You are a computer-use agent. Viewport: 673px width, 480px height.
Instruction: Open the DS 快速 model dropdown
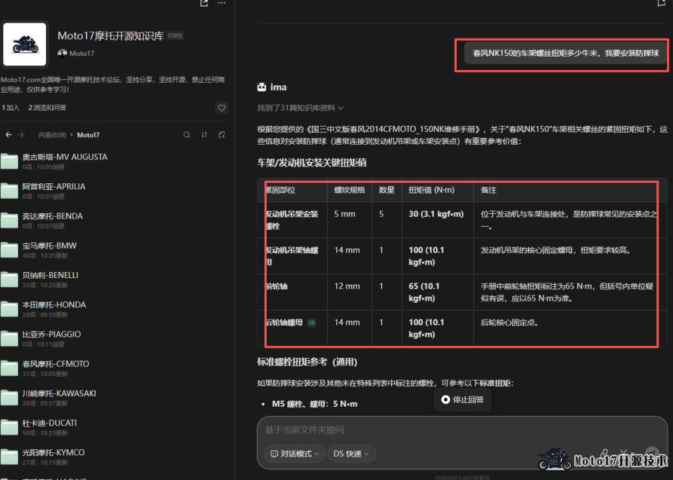(x=352, y=453)
